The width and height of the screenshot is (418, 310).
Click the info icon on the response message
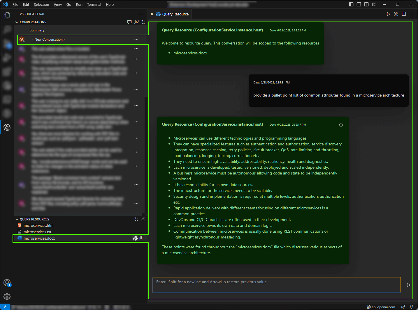341,125
